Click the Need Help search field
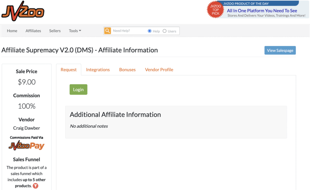This screenshot has height=190, width=310. (128, 31)
